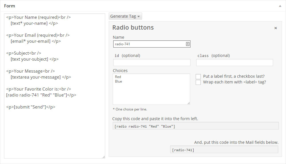Enable 'Wrap each item with label tag?'
Screen dimensions: 286x164
[x=198, y=82]
